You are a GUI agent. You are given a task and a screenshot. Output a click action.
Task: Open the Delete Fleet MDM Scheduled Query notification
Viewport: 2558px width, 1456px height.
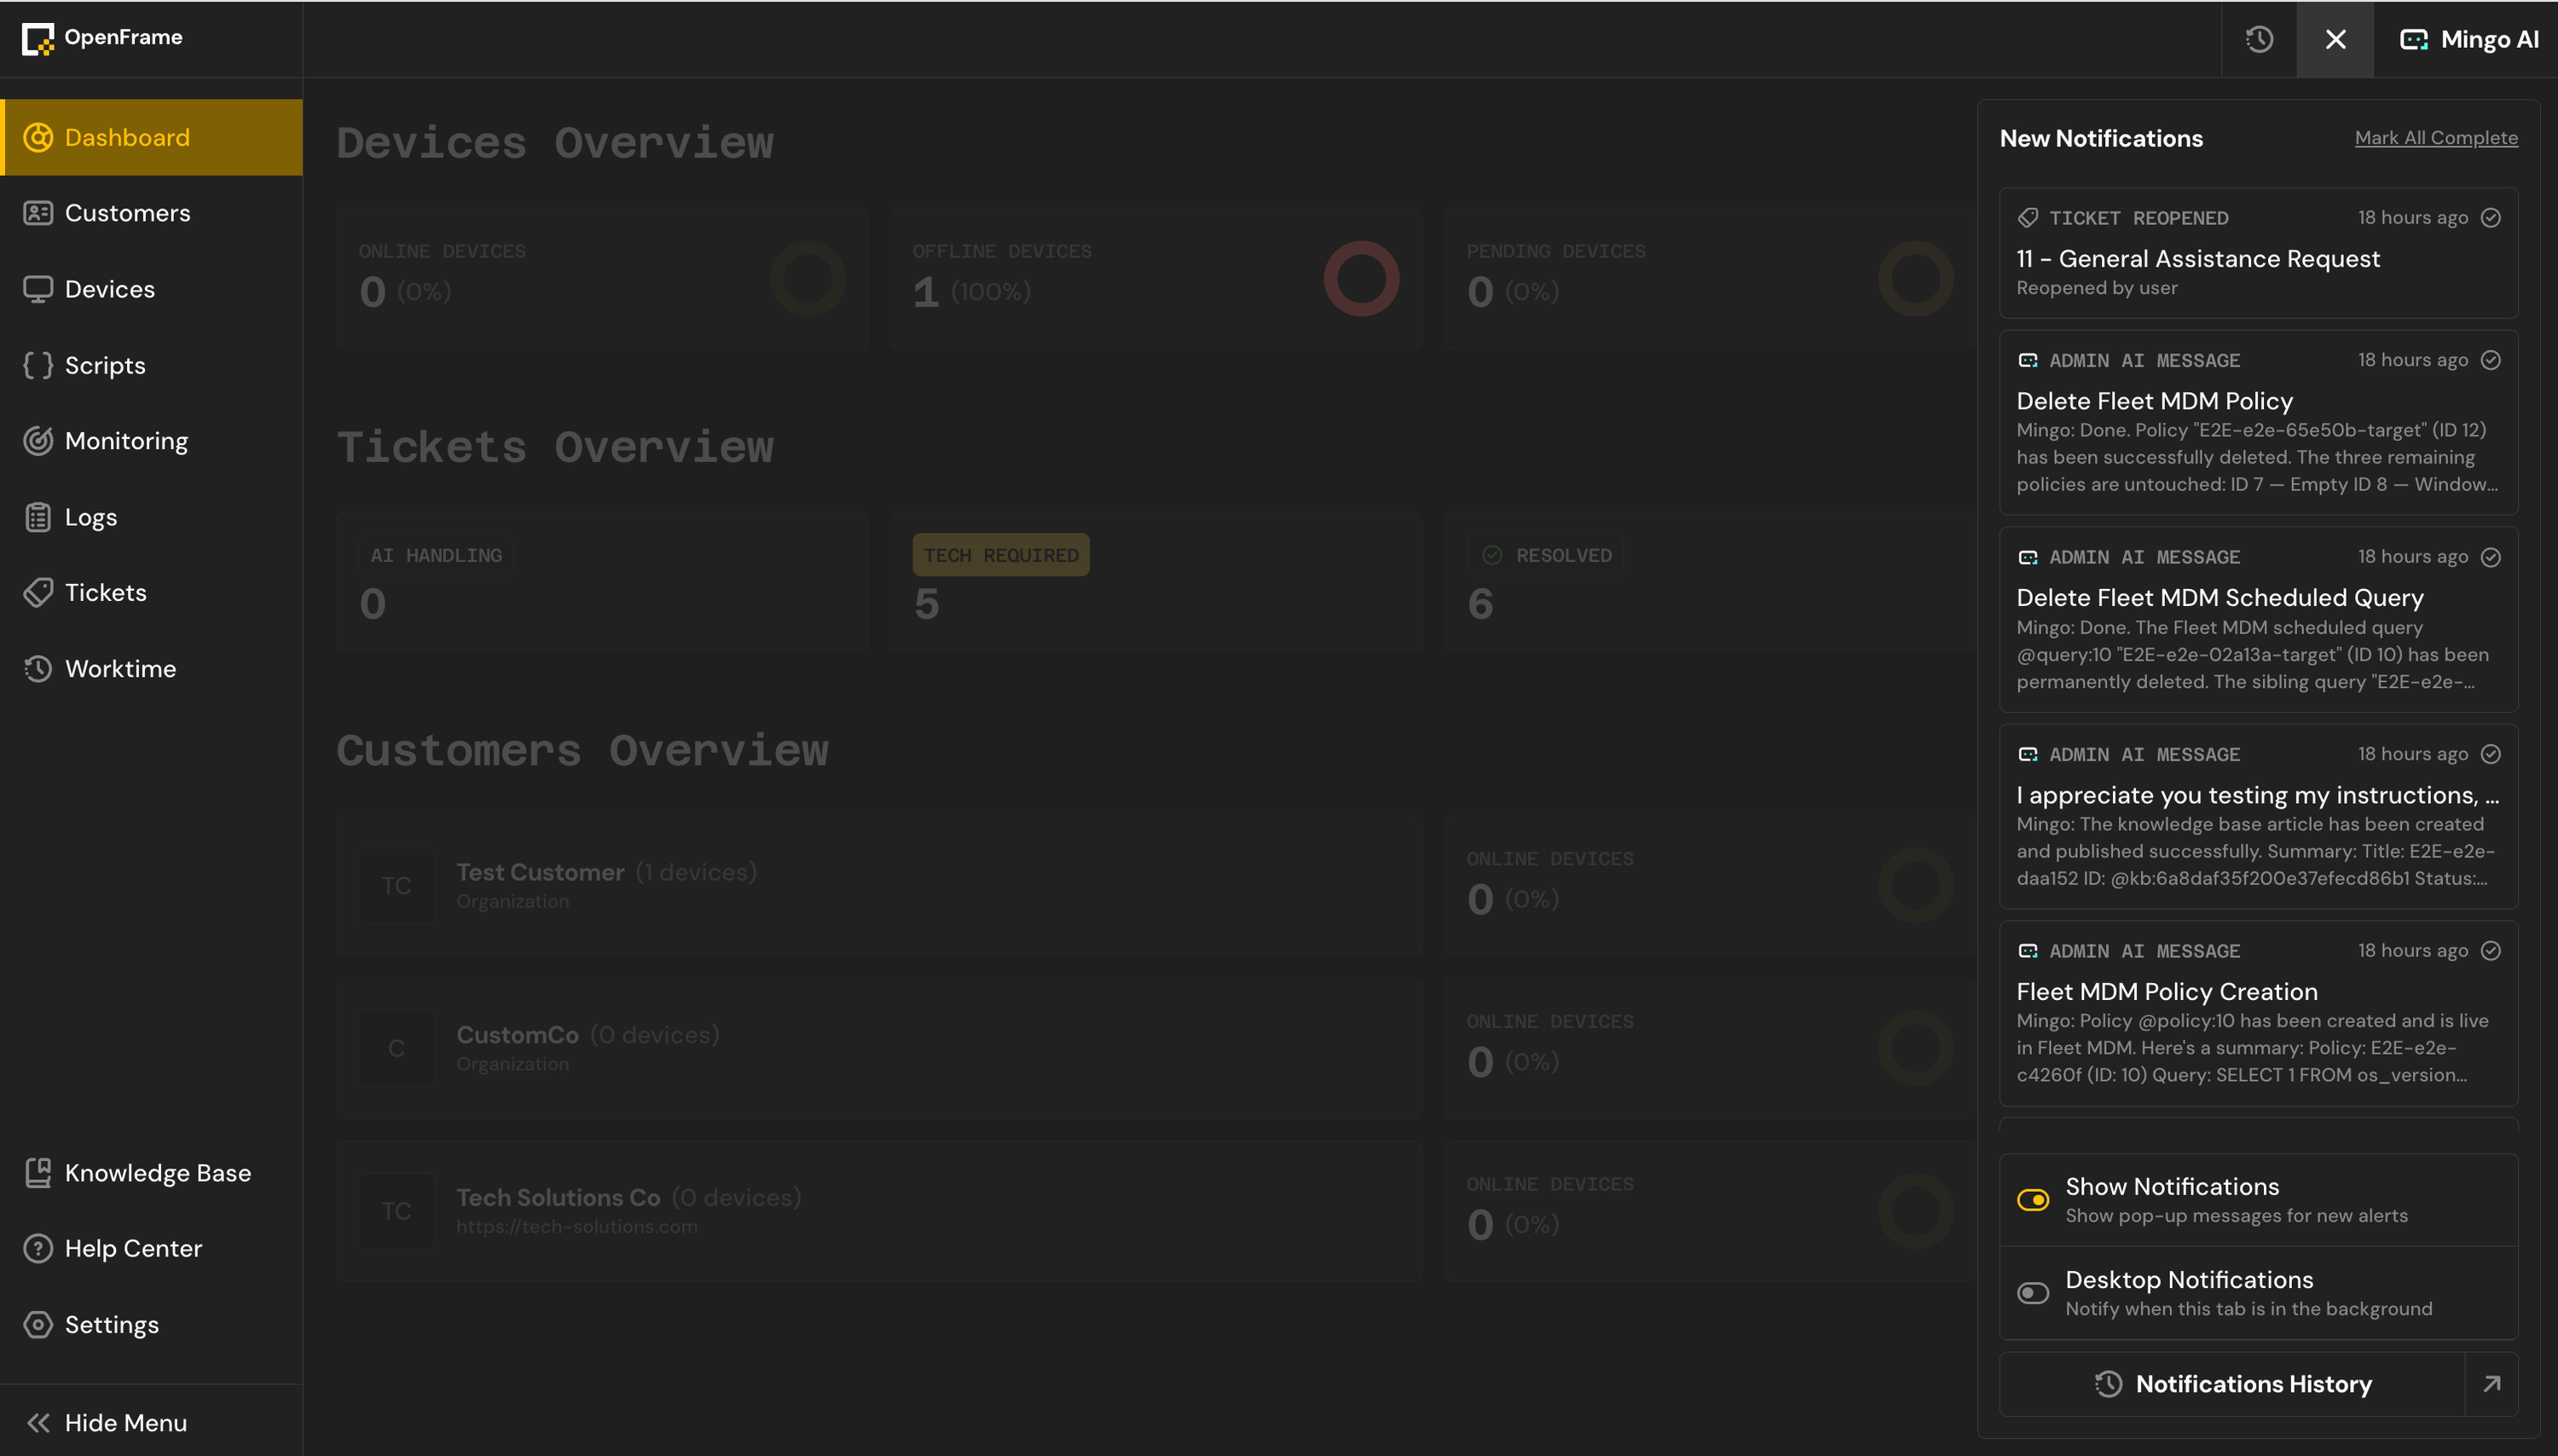(x=2258, y=620)
